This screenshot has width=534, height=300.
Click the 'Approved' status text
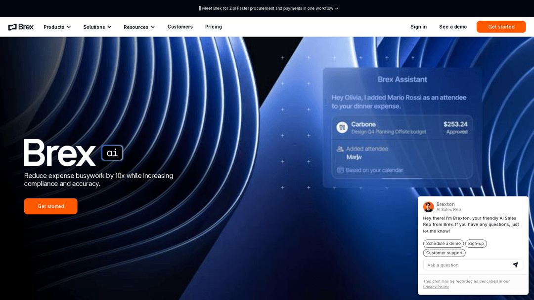coord(457,132)
